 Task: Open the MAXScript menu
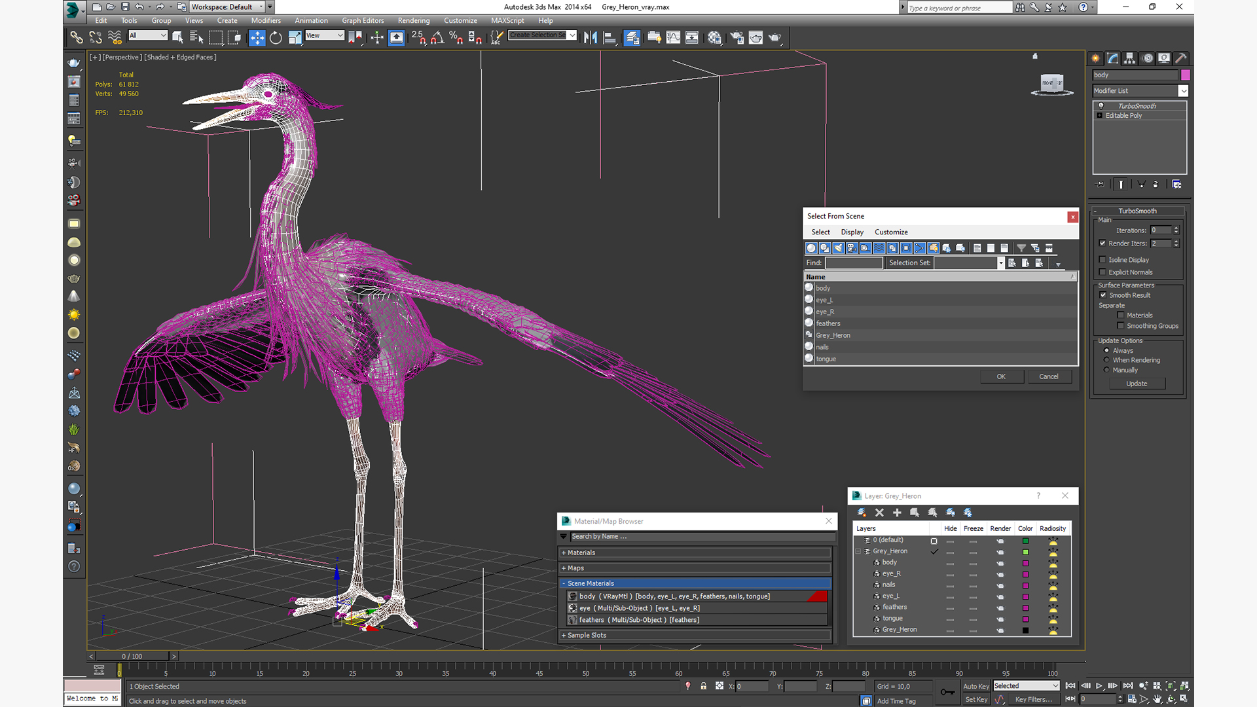click(507, 20)
